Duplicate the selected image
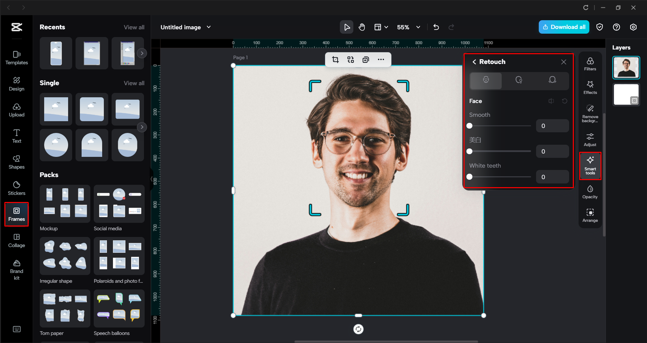This screenshot has height=343, width=647. (365, 60)
